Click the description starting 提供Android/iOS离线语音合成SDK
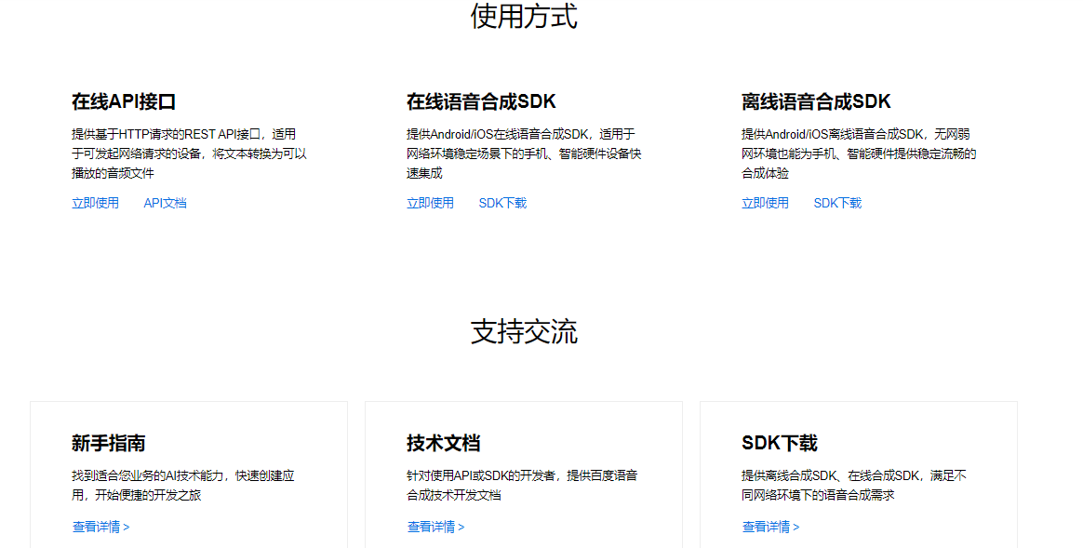This screenshot has width=1083, height=548. 859,154
